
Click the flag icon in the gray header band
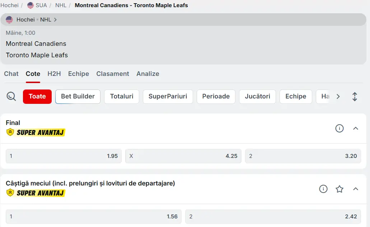pos(9,19)
